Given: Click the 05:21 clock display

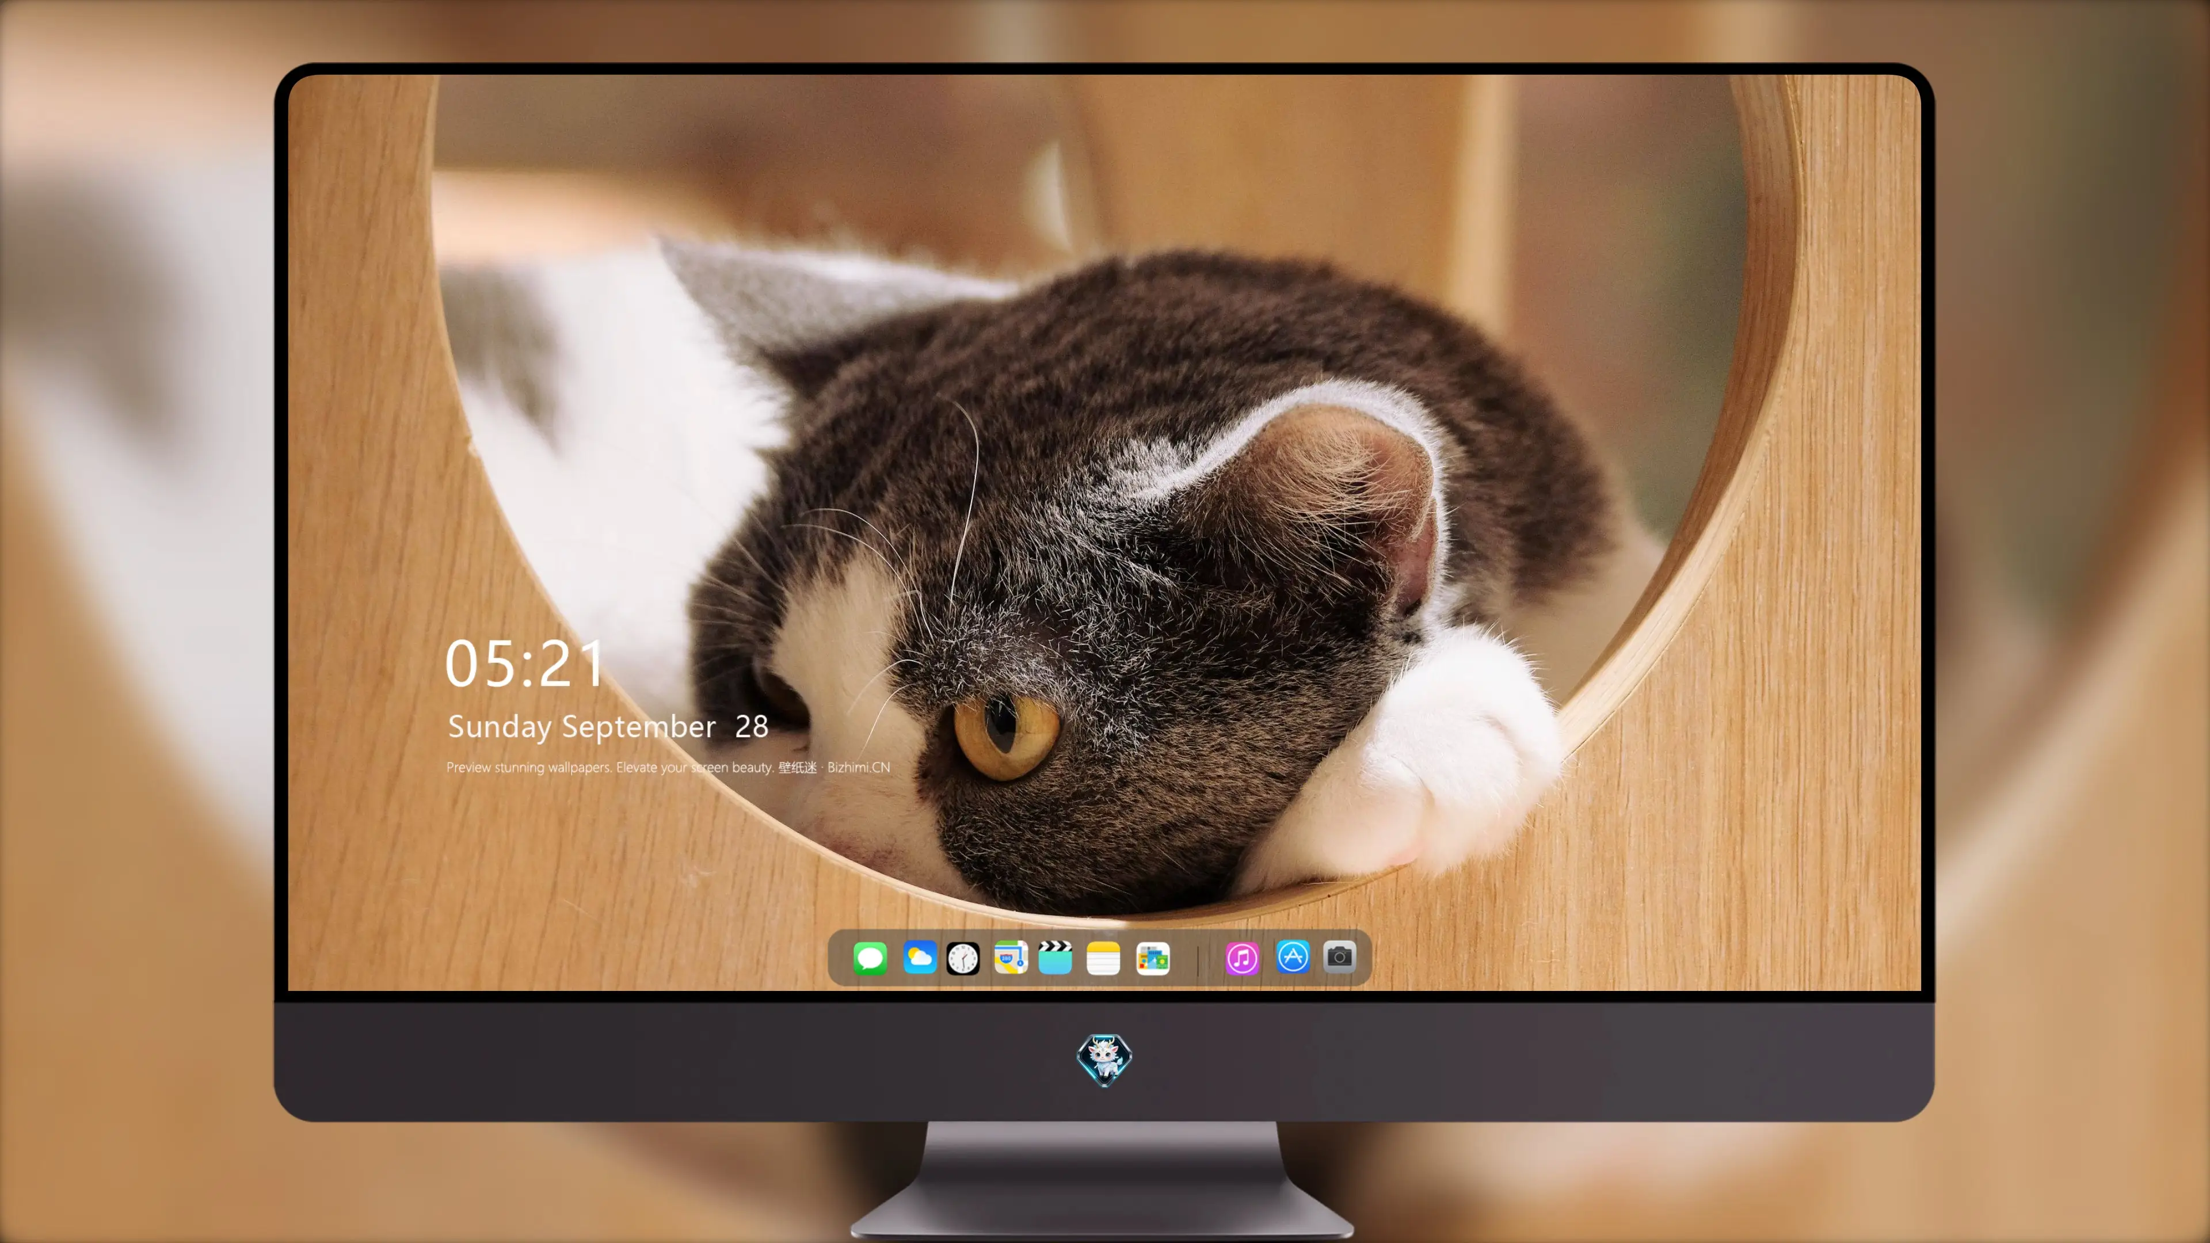Looking at the screenshot, I should [524, 663].
